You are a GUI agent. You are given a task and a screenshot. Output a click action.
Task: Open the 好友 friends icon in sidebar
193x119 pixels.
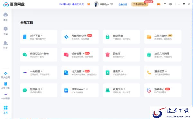5,43
